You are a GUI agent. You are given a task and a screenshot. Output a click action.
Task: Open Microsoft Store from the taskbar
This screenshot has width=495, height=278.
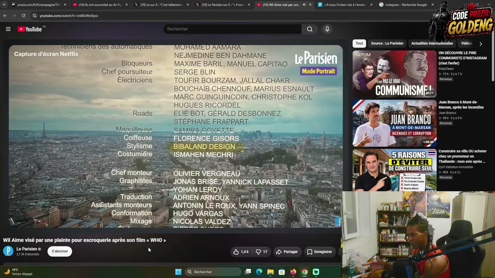[x=282, y=272]
